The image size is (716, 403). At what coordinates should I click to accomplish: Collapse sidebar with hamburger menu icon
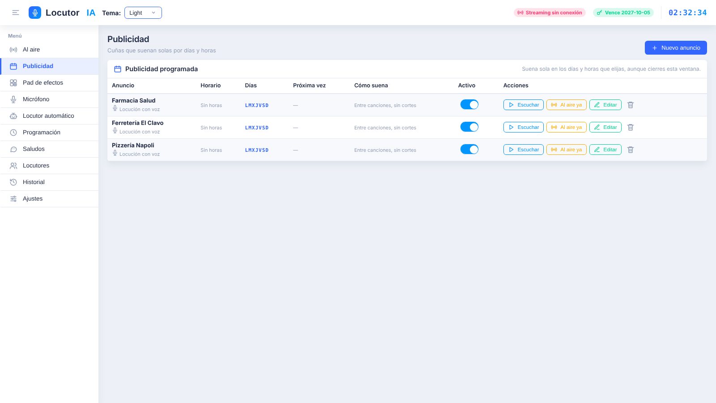pos(16,13)
